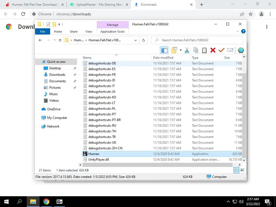Image resolution: width=276 pixels, height=207 pixels.
Task: Select debugshortcuts-ZH-CN file
Action: (x=162, y=148)
